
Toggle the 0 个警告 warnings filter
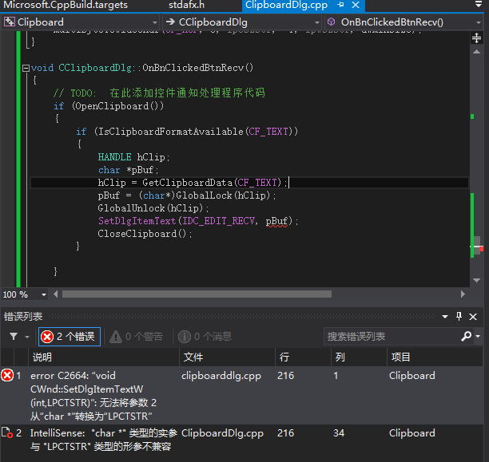[137, 337]
